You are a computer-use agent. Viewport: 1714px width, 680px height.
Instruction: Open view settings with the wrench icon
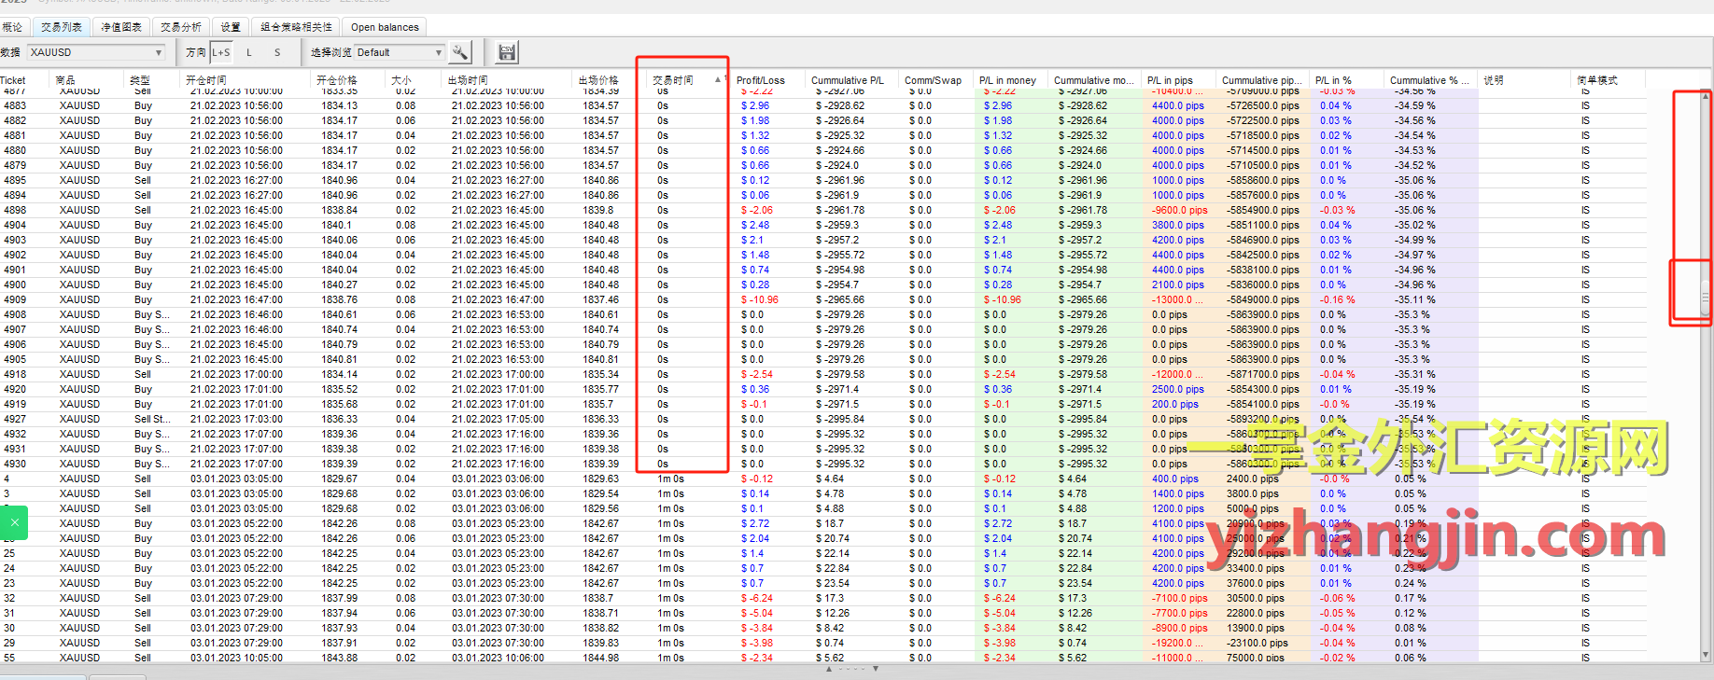click(x=460, y=52)
